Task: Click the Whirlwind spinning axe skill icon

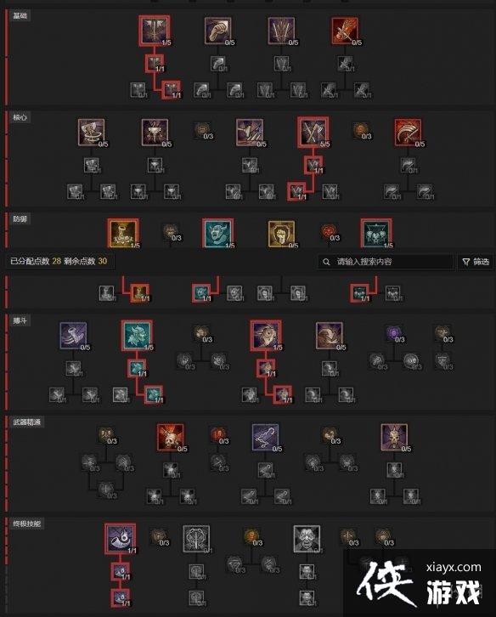Action: click(91, 132)
